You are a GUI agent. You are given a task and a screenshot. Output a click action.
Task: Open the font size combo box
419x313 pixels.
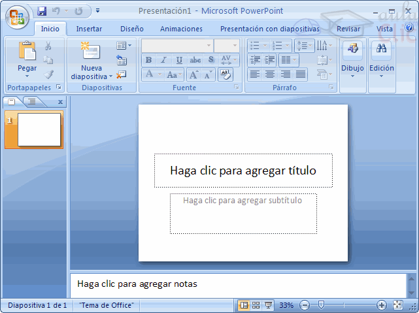(227, 46)
